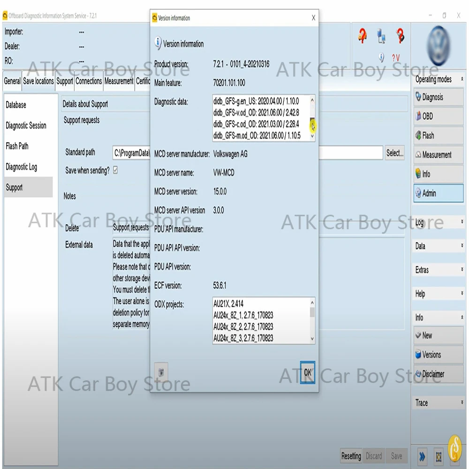This screenshot has height=469, width=469.
Task: Click the Select button for standard path
Action: click(x=394, y=152)
